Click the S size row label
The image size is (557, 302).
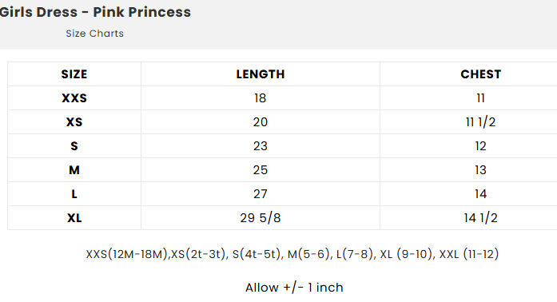pyautogui.click(x=74, y=146)
